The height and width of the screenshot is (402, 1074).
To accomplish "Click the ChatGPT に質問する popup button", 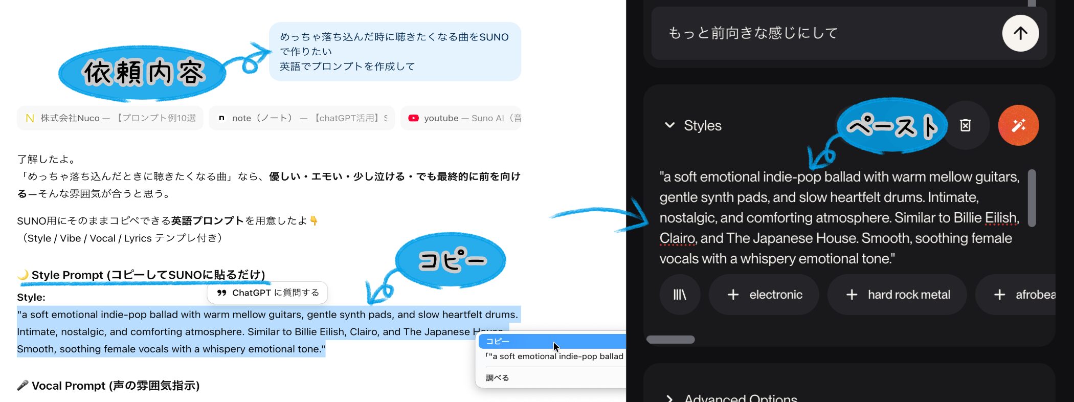I will [267, 293].
